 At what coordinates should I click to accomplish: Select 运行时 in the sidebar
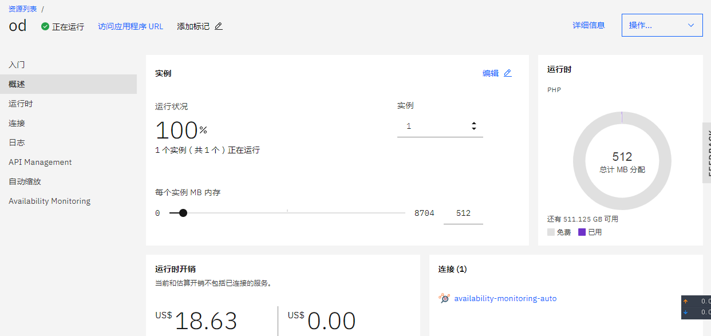(x=21, y=104)
